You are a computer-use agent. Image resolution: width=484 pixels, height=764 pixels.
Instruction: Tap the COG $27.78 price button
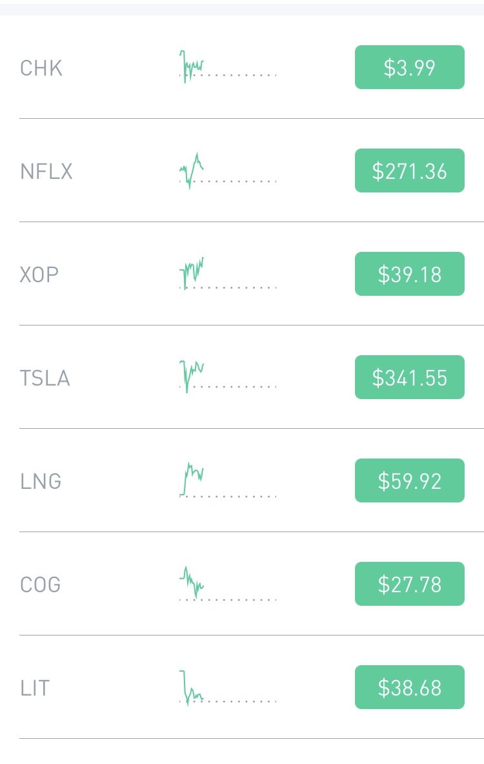point(410,584)
